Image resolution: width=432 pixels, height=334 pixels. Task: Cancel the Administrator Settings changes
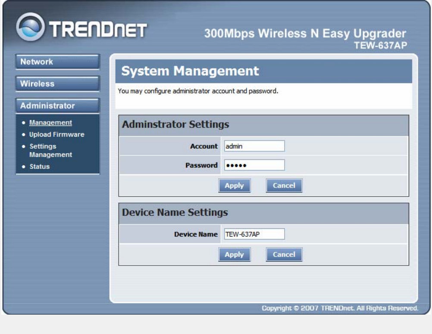284,186
